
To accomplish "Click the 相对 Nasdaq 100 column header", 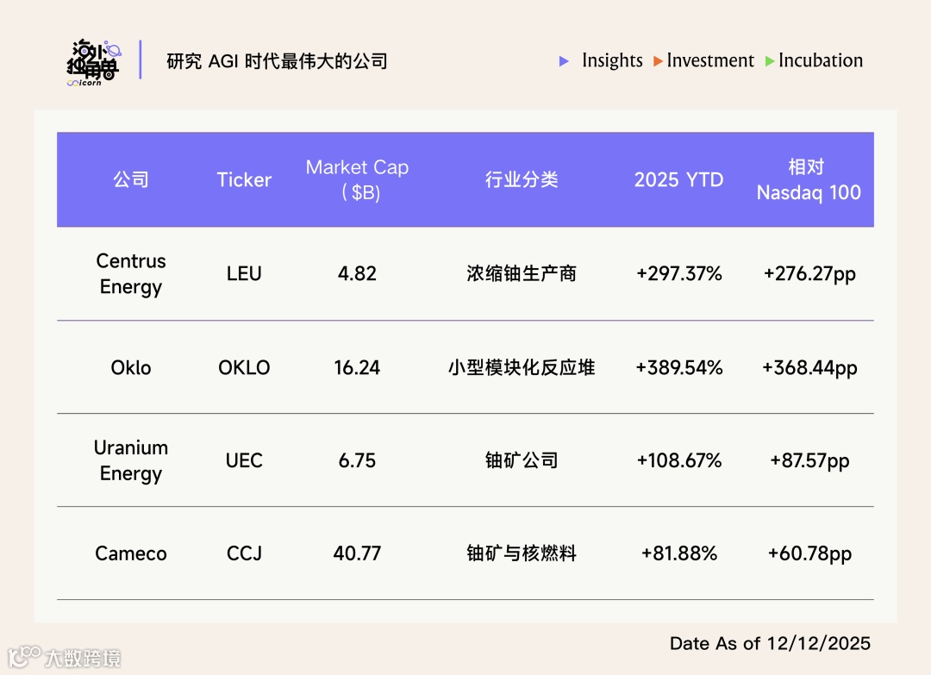I will [x=809, y=179].
